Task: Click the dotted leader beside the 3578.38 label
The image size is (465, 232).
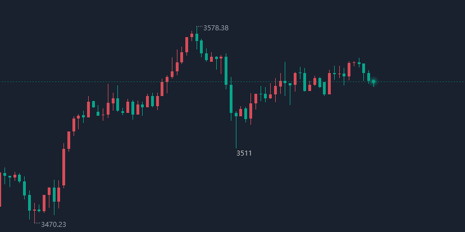Action: coord(199,26)
